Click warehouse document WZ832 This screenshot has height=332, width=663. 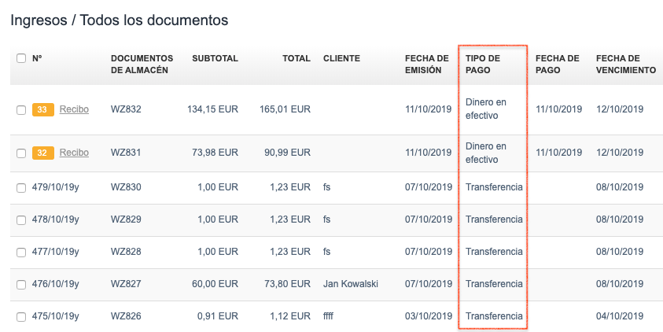tap(126, 109)
